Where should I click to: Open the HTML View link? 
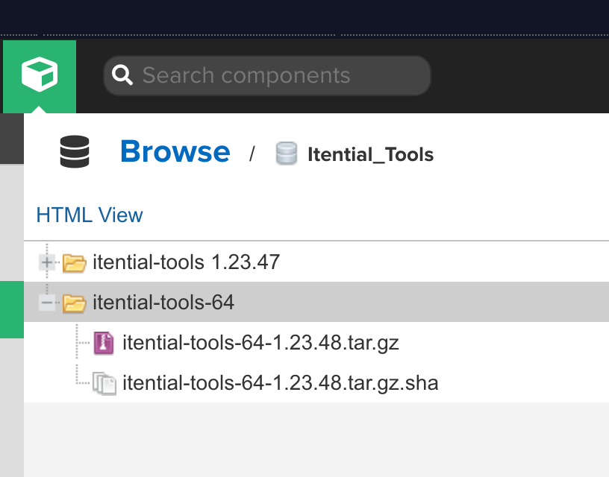pyautogui.click(x=90, y=215)
